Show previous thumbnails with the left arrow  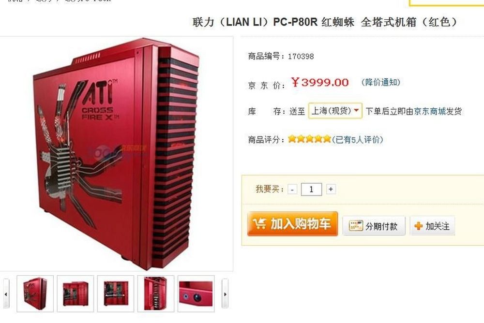click(6, 294)
